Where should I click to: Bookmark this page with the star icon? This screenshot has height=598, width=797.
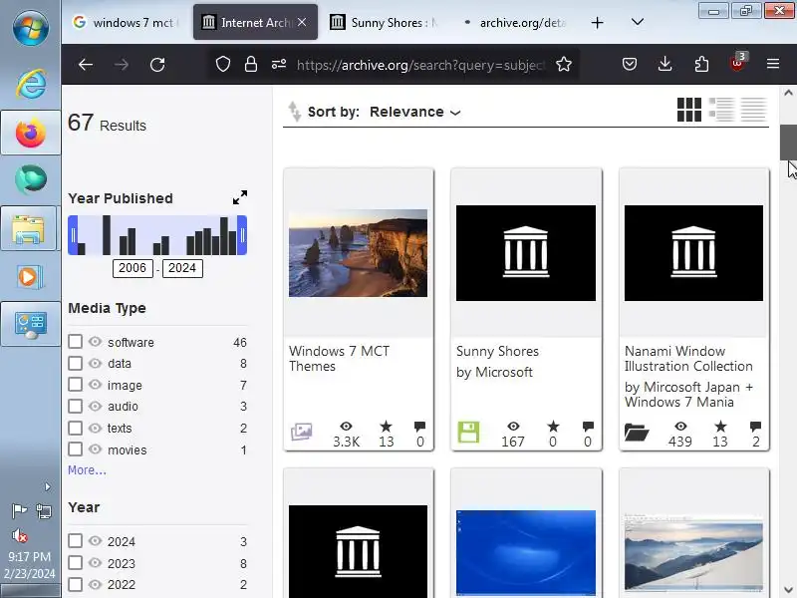(x=563, y=64)
